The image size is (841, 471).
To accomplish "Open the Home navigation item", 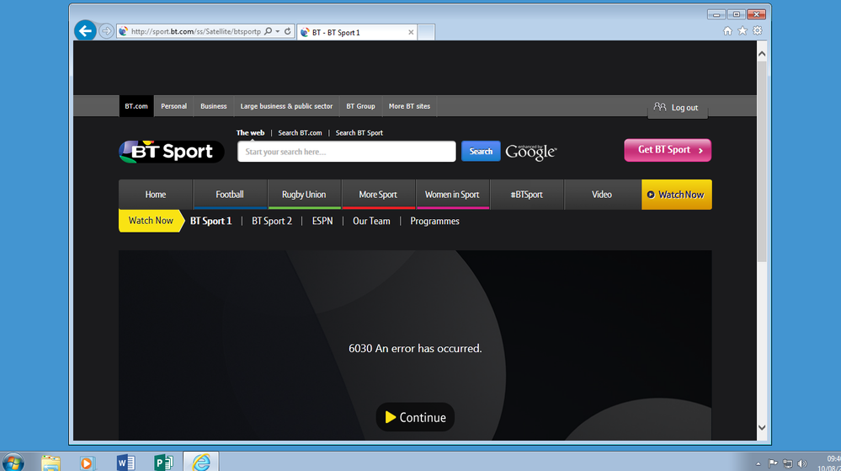I will click(156, 195).
